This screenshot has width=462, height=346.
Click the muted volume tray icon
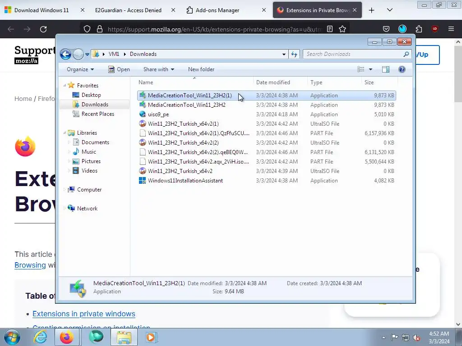[416, 337]
